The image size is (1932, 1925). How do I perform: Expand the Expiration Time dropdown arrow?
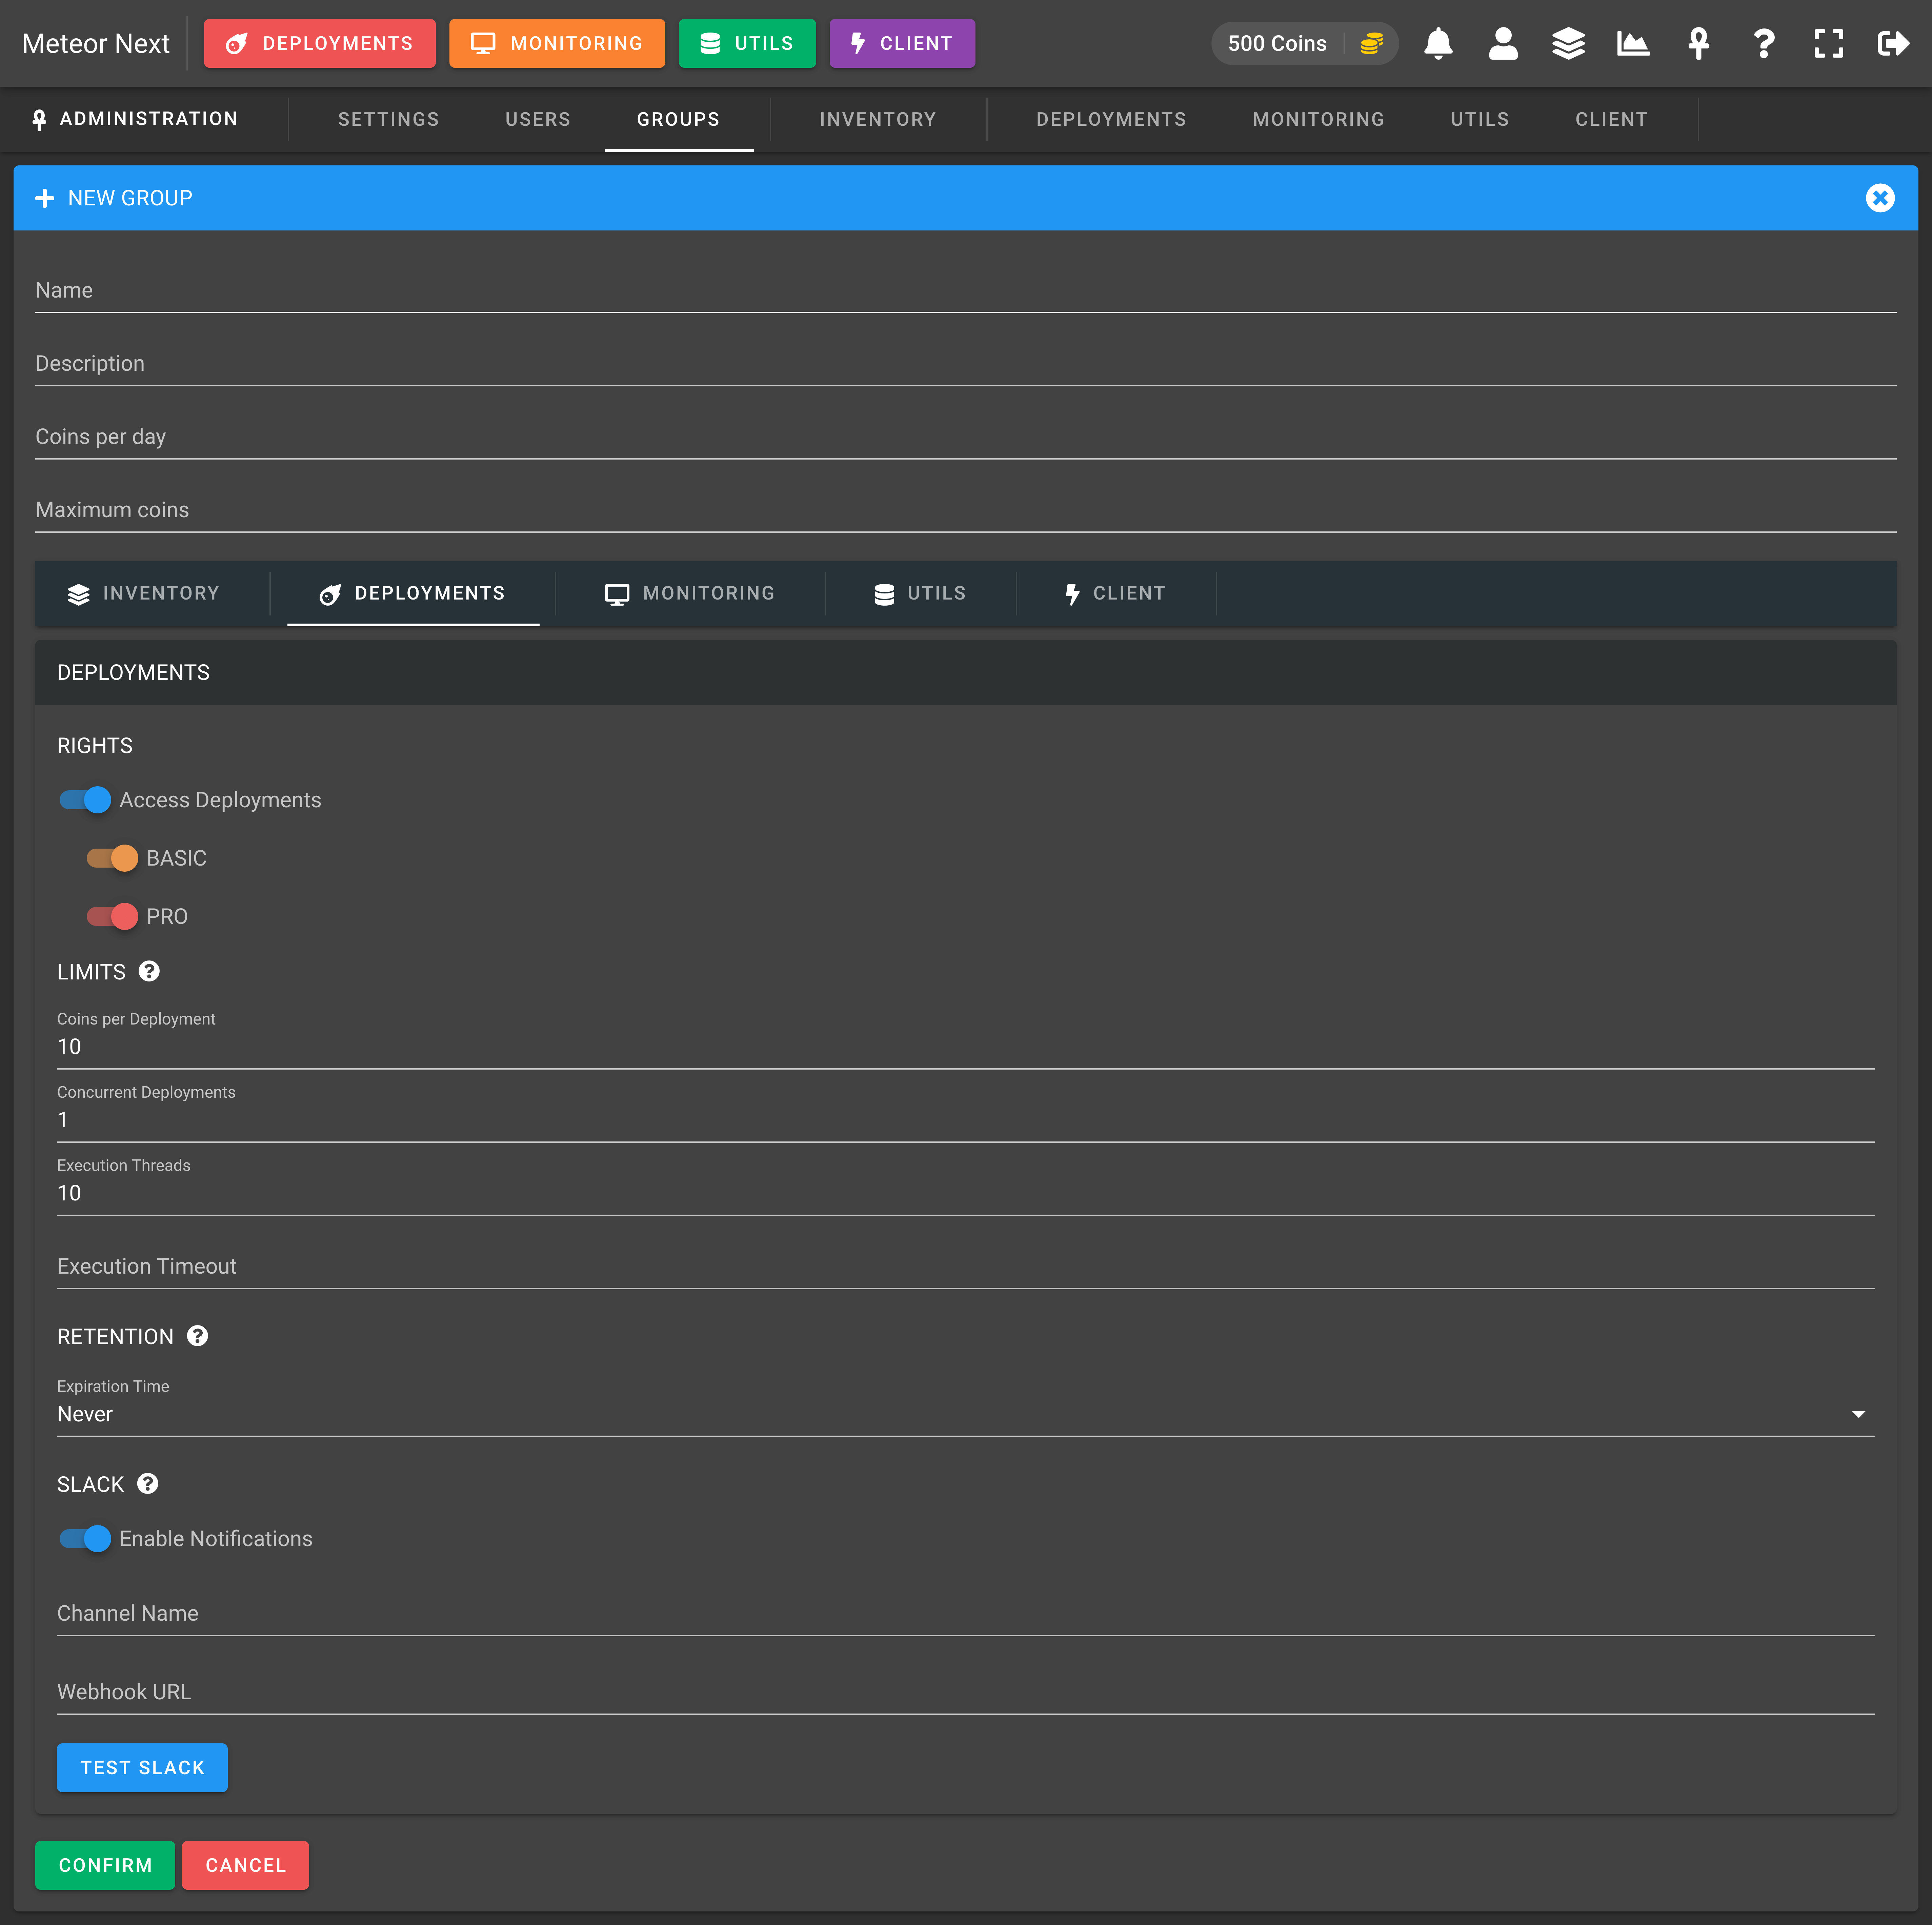[1858, 1414]
